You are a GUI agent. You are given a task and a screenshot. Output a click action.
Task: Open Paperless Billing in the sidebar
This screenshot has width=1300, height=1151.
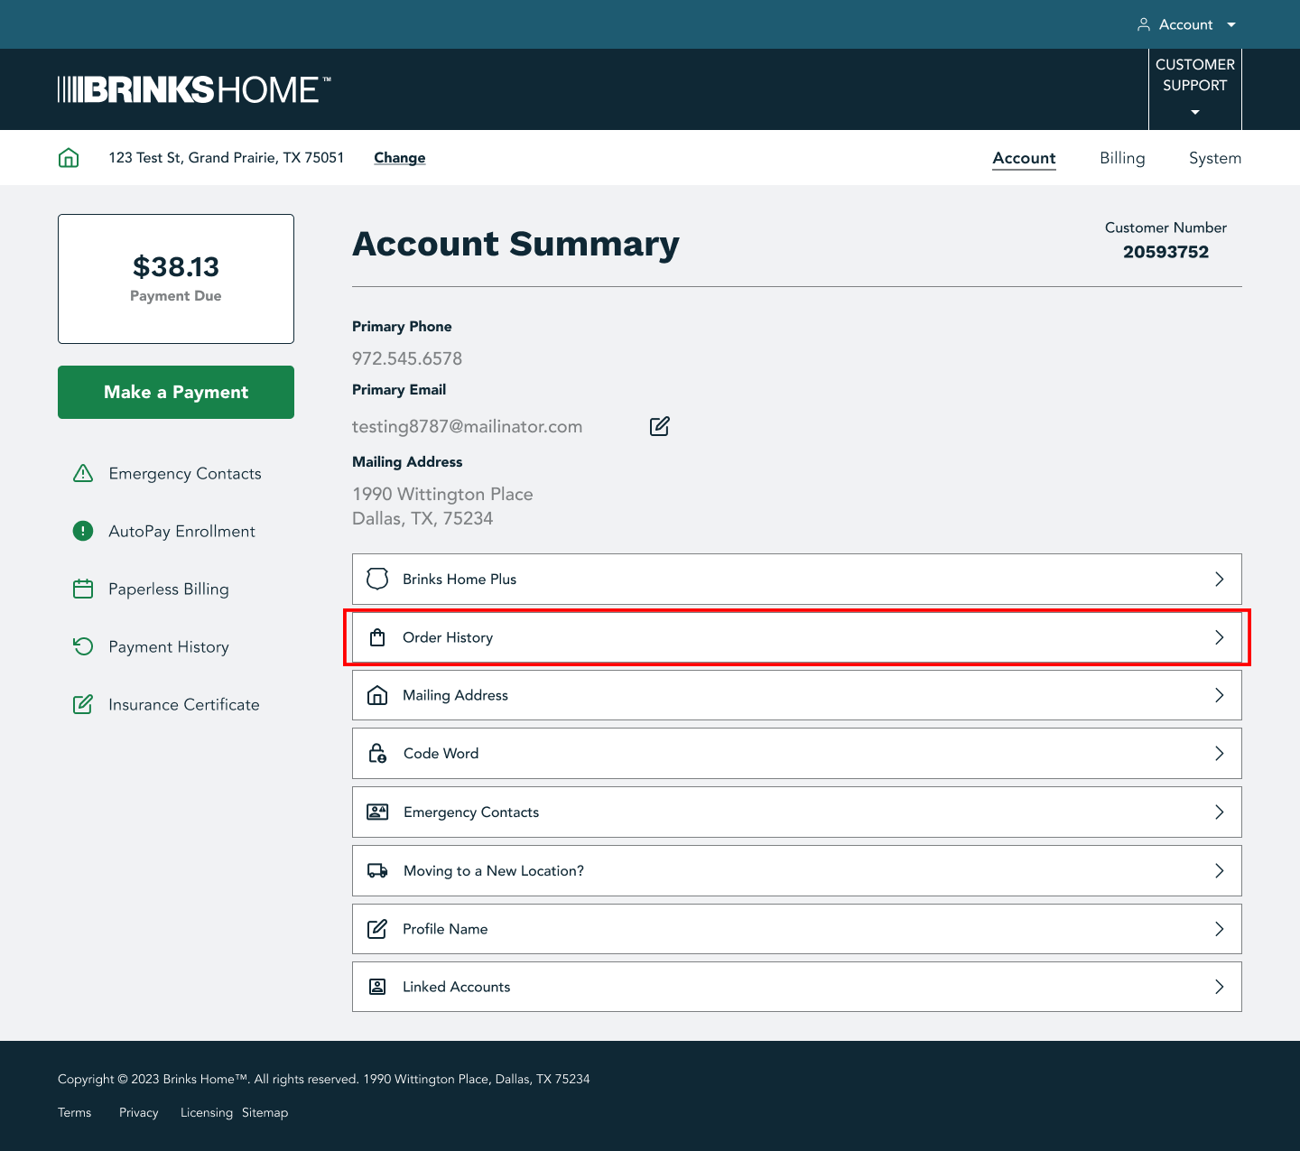click(x=169, y=589)
